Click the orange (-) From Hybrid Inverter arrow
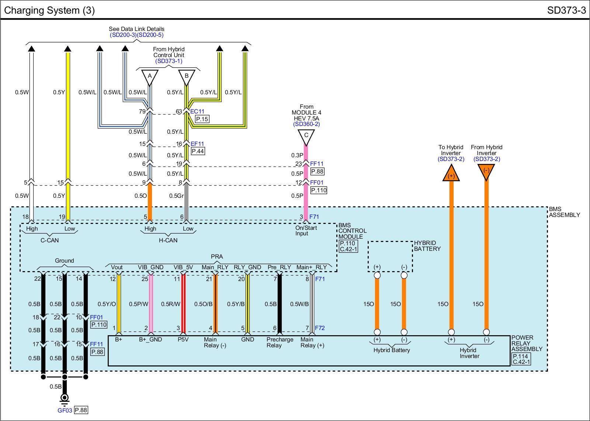Screen dimensions: 590x421 (x=486, y=172)
